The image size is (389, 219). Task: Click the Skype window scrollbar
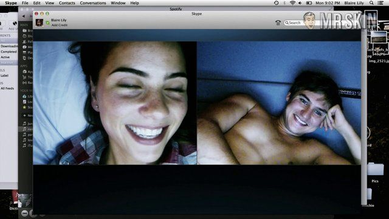[363, 117]
